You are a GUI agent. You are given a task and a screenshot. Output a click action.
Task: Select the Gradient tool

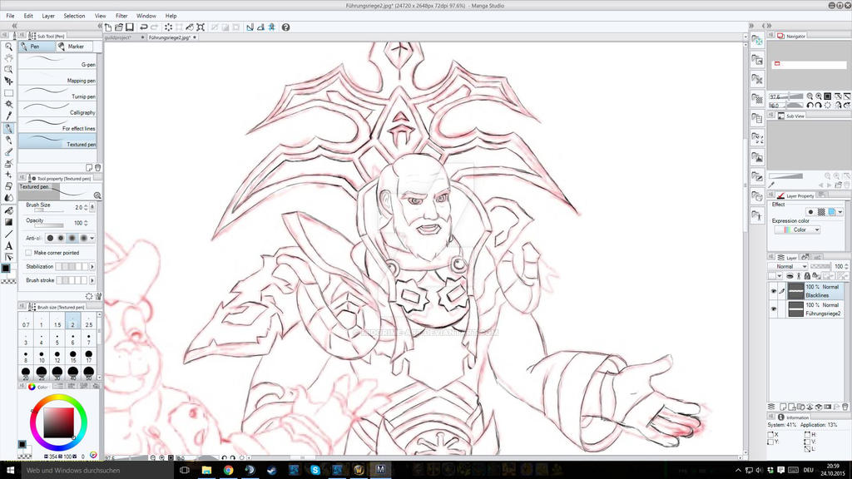[x=8, y=222]
